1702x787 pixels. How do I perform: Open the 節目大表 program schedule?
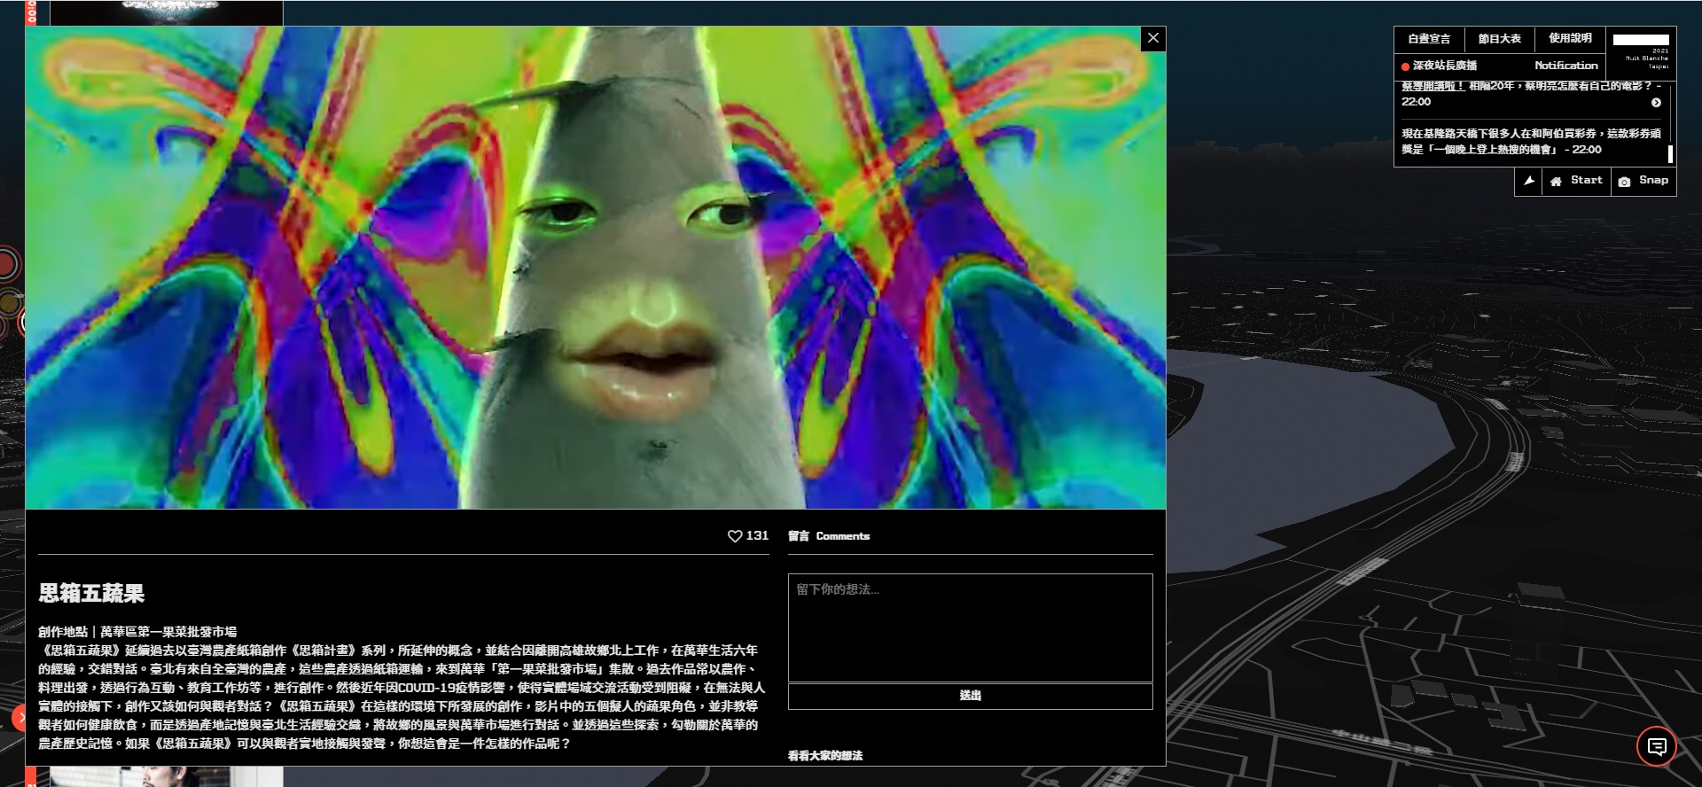tap(1499, 39)
